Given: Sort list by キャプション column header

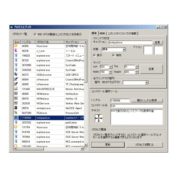Looking at the screenshot, I should point(74,42).
